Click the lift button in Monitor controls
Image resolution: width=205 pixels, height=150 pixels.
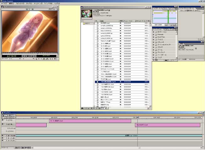pyautogui.click(x=44, y=59)
